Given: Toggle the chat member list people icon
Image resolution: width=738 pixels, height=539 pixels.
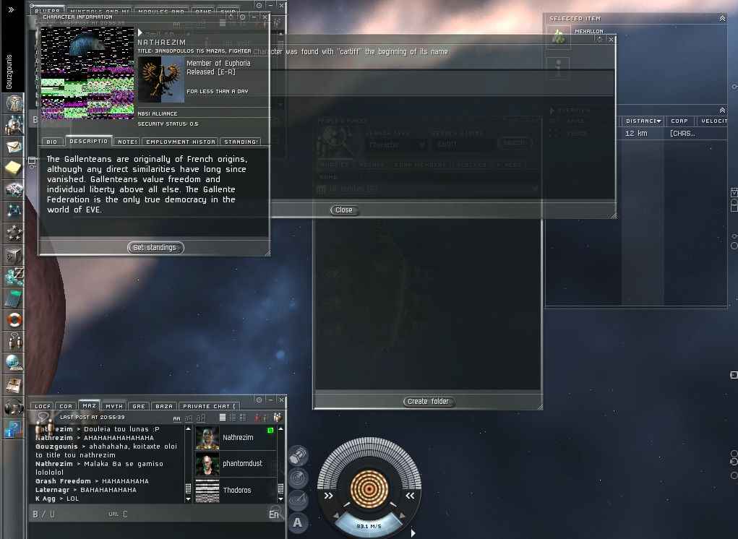Looking at the screenshot, I should point(278,417).
